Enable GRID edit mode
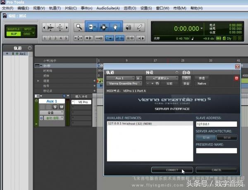Image resolution: width=248 pixels, height=190 pixels. pyautogui.click(x=27, y=34)
